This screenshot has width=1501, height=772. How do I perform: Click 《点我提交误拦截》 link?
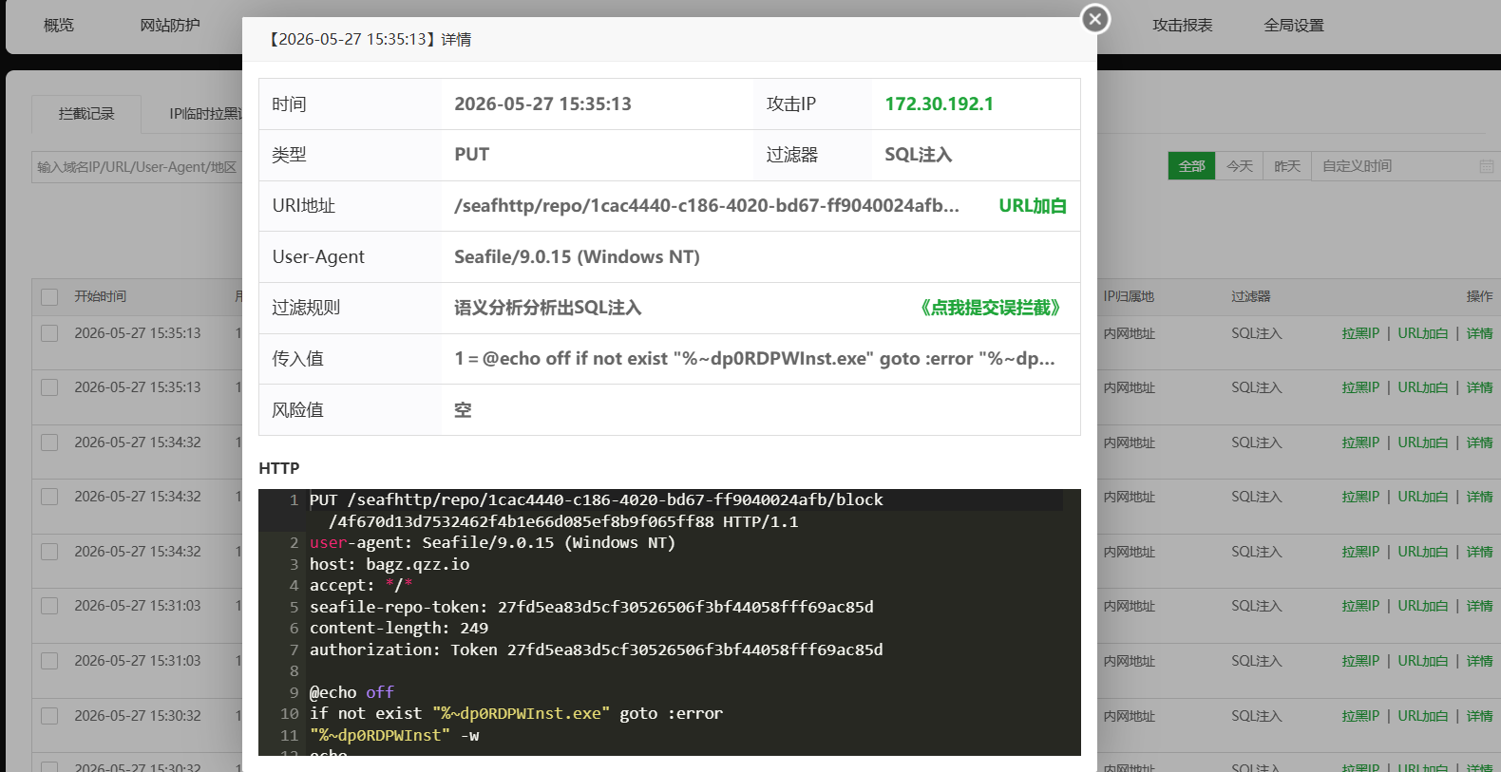pos(990,308)
